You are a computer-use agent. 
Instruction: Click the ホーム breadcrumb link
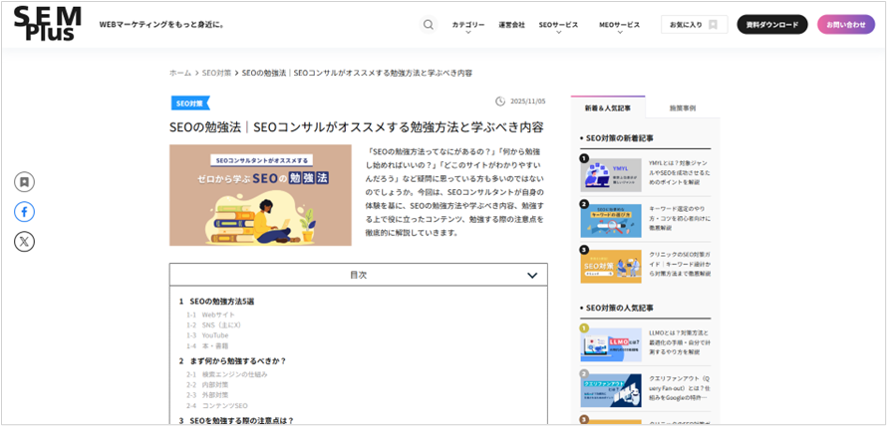point(179,73)
